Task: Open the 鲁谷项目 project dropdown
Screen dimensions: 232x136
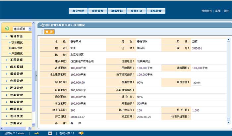Action: 30,29
